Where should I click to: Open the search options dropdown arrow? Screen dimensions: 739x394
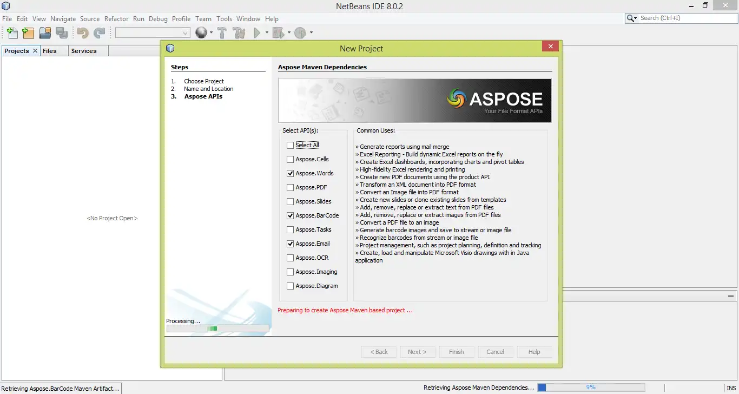pyautogui.click(x=636, y=18)
